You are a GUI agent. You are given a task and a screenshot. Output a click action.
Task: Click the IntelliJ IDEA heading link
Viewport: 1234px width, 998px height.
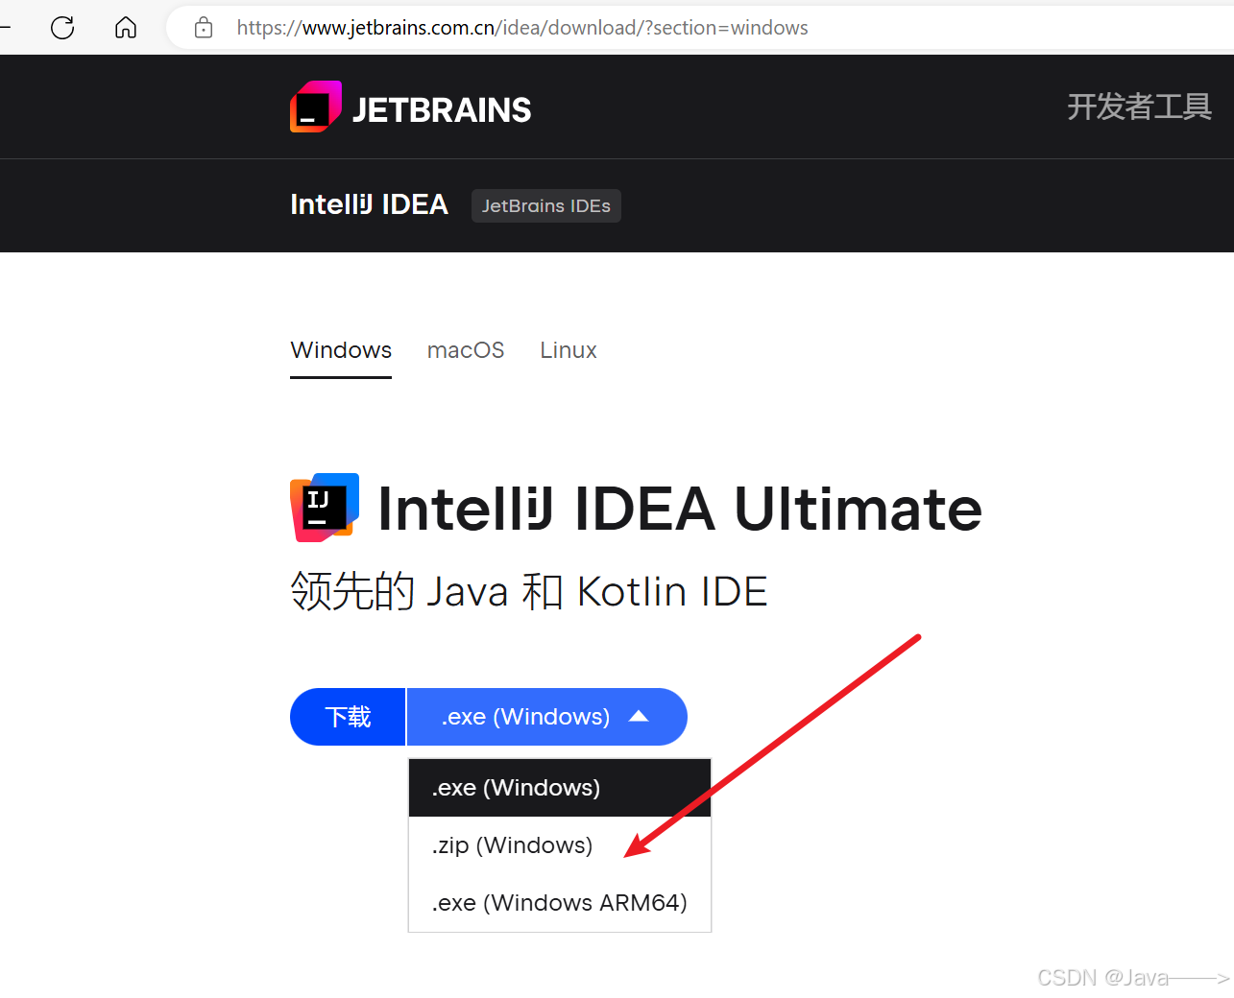tap(369, 203)
